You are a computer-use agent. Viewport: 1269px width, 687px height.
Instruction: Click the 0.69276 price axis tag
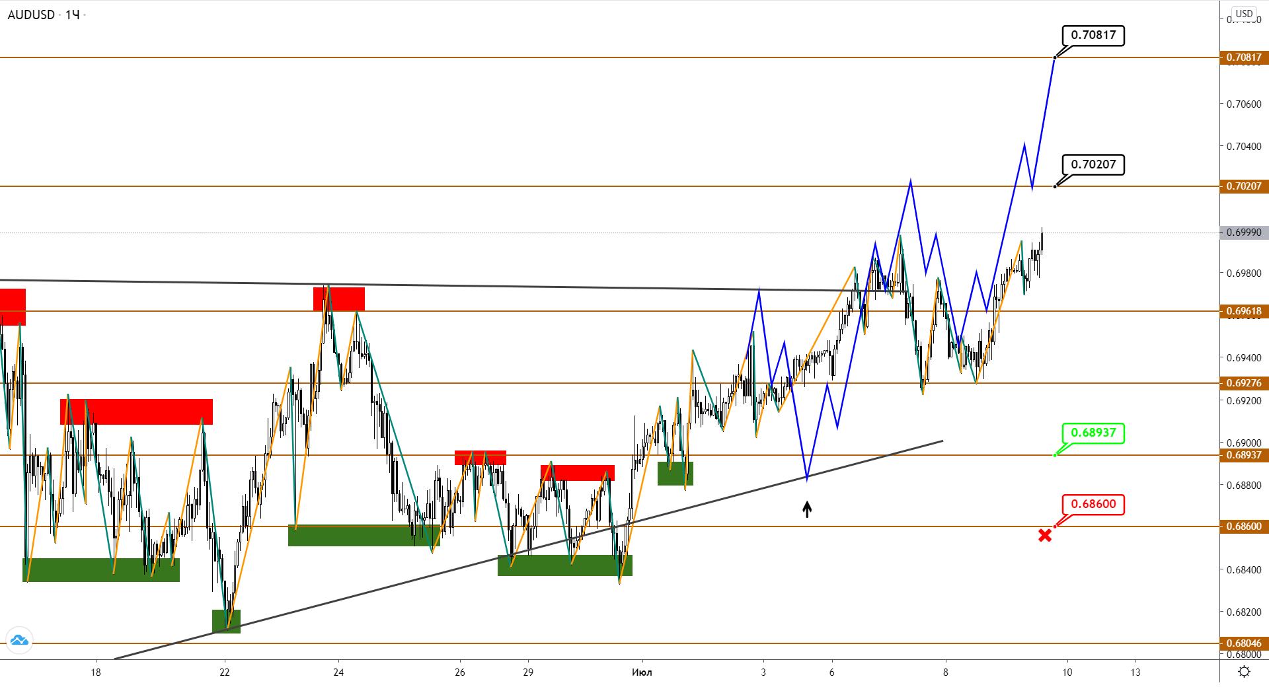tap(1244, 383)
